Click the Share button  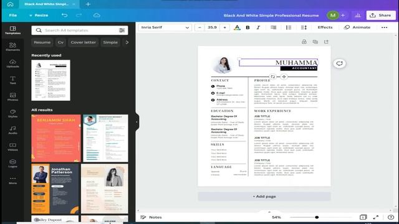click(381, 15)
